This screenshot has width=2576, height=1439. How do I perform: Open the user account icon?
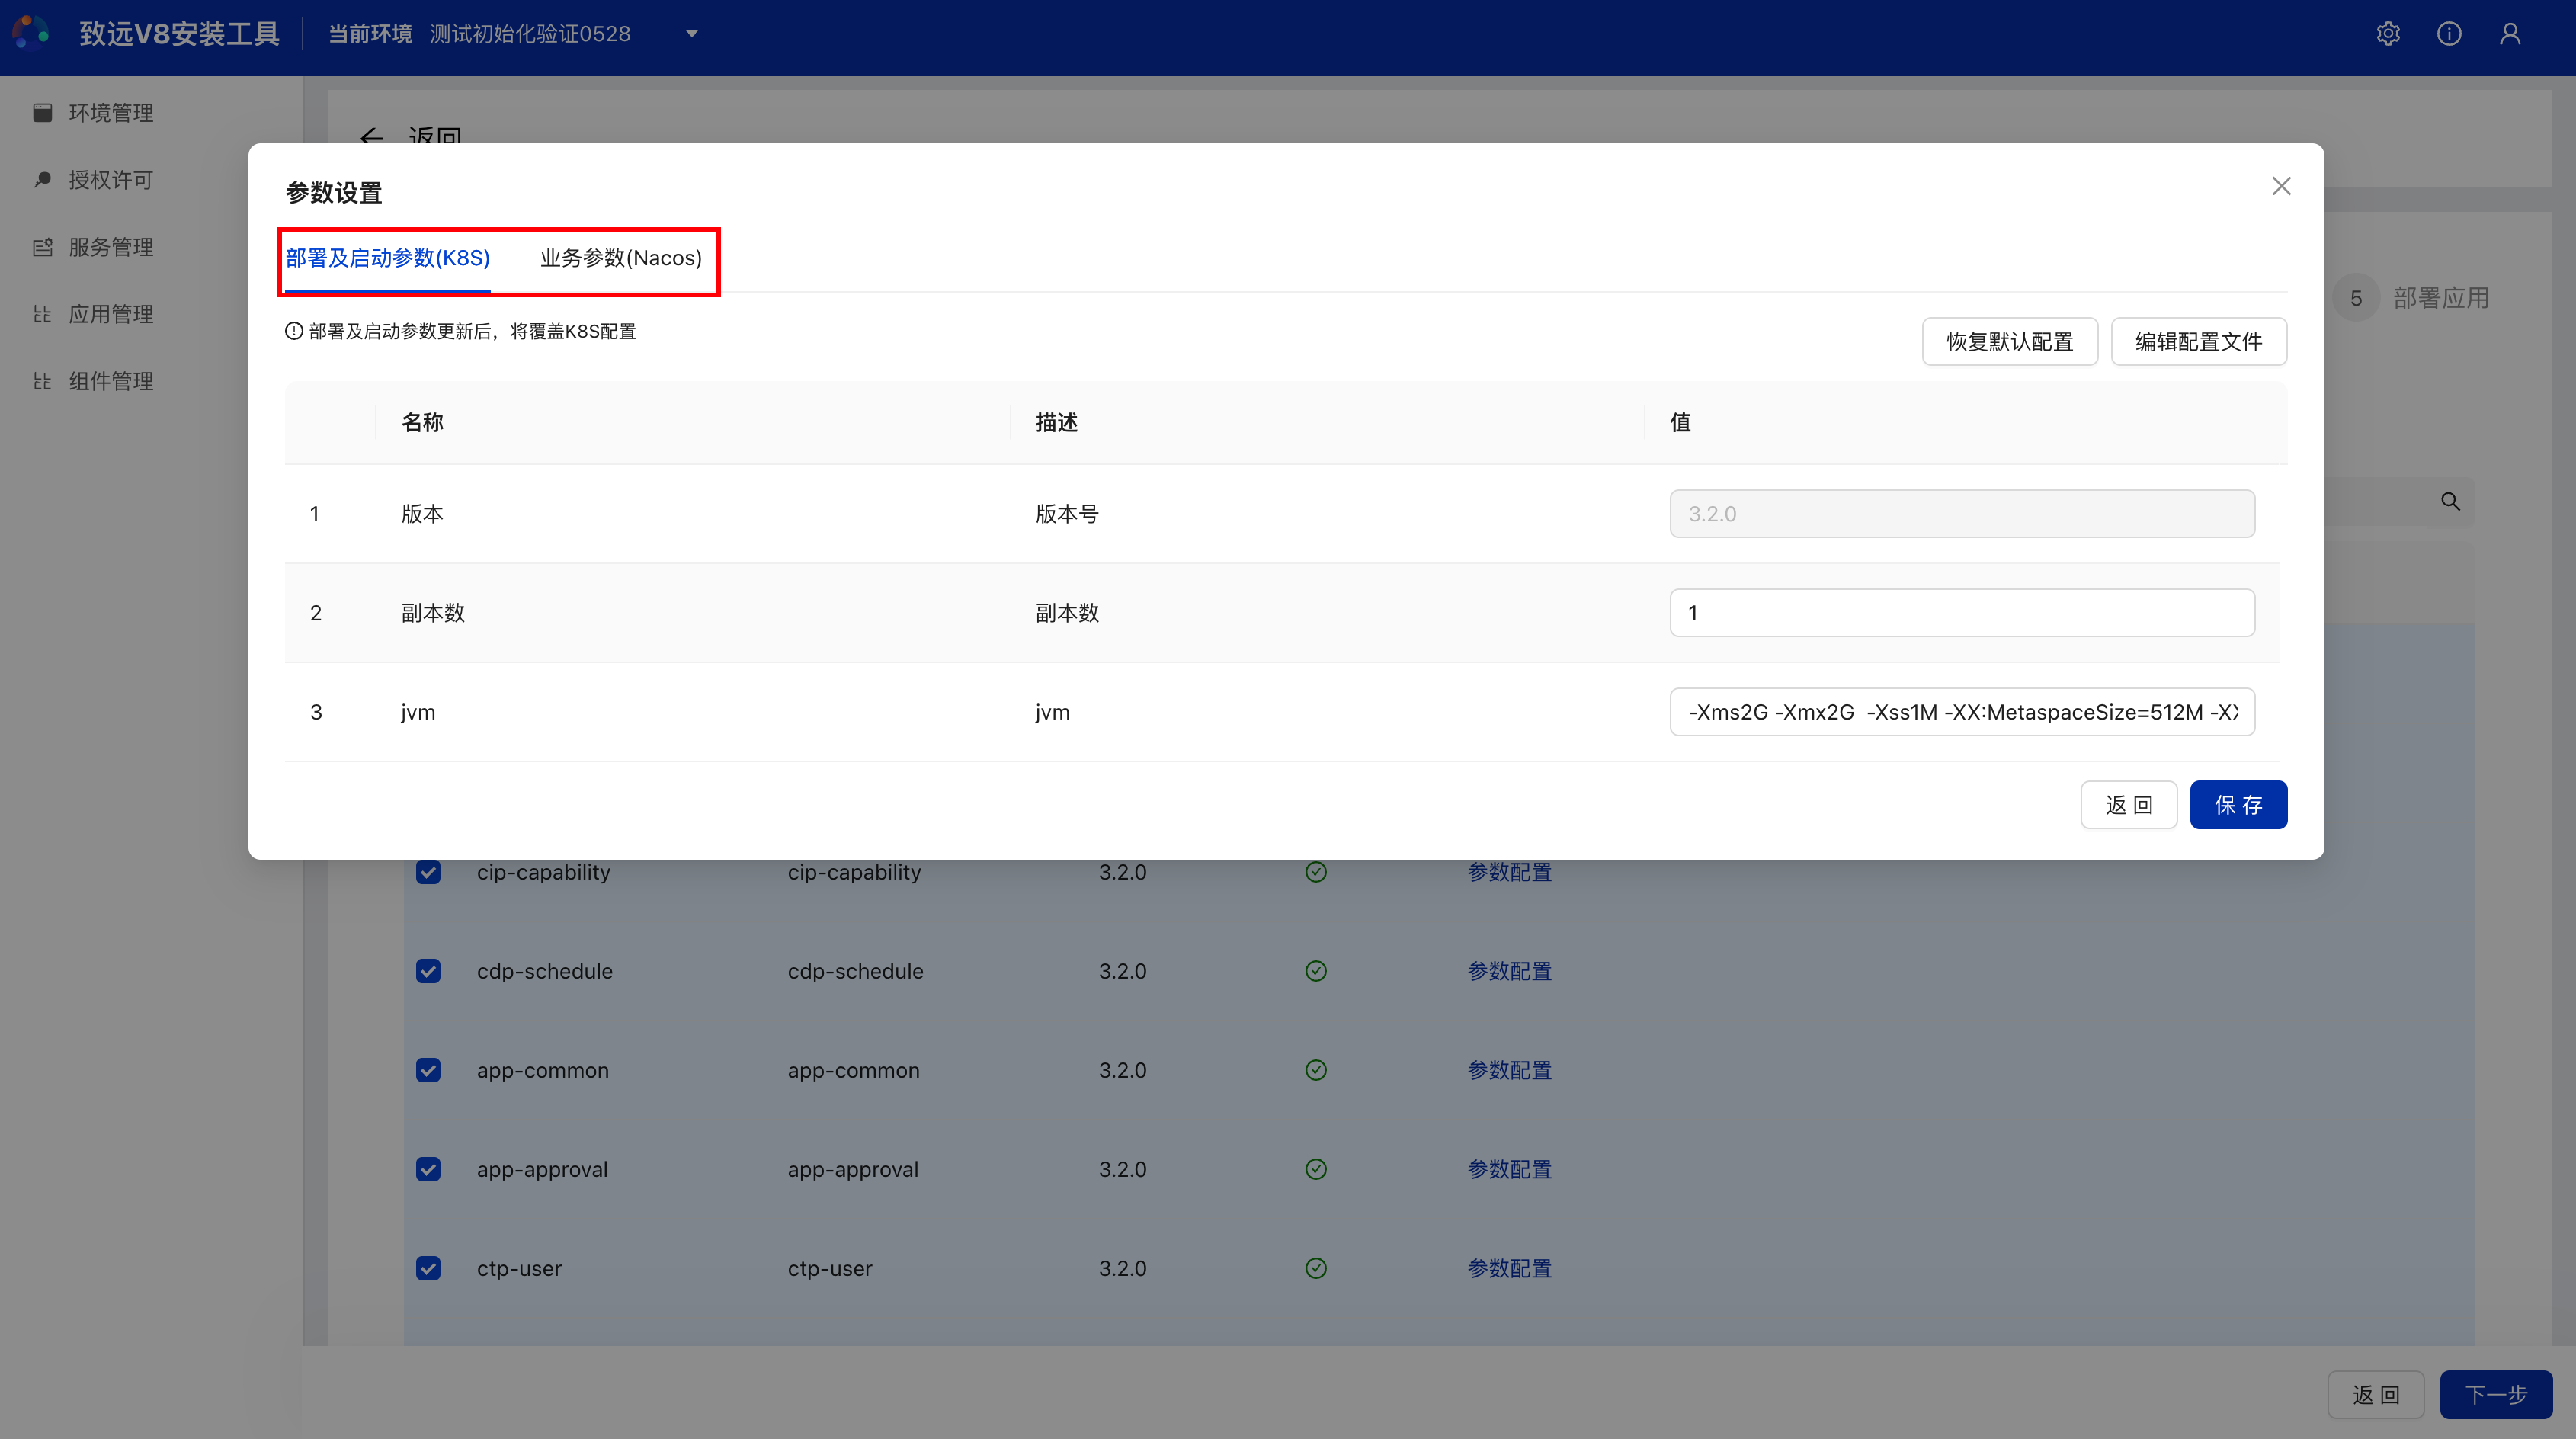(2510, 33)
